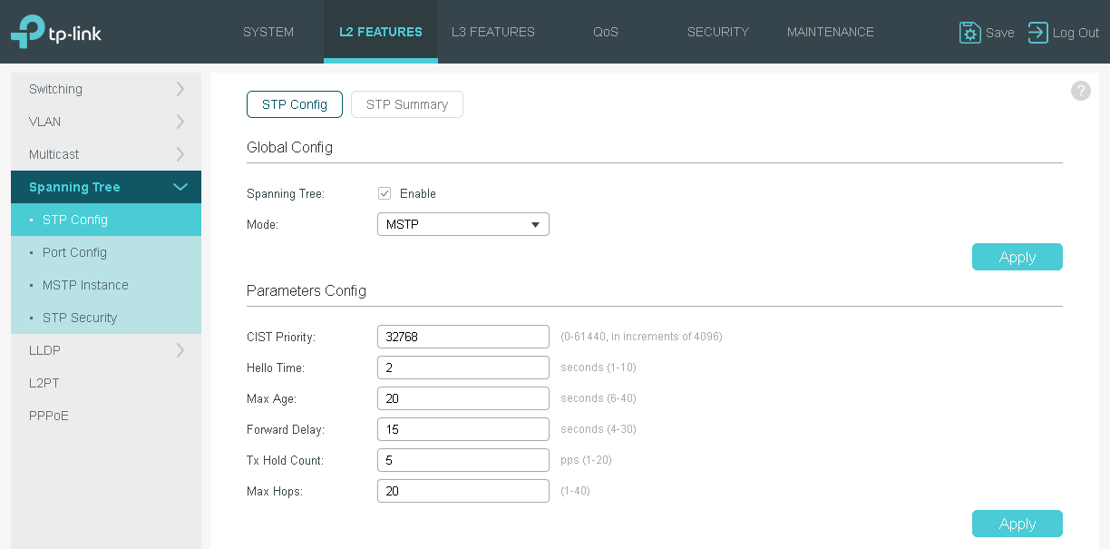The image size is (1110, 549).
Task: Click the Switching sidebar label
Action: pyautogui.click(x=55, y=89)
